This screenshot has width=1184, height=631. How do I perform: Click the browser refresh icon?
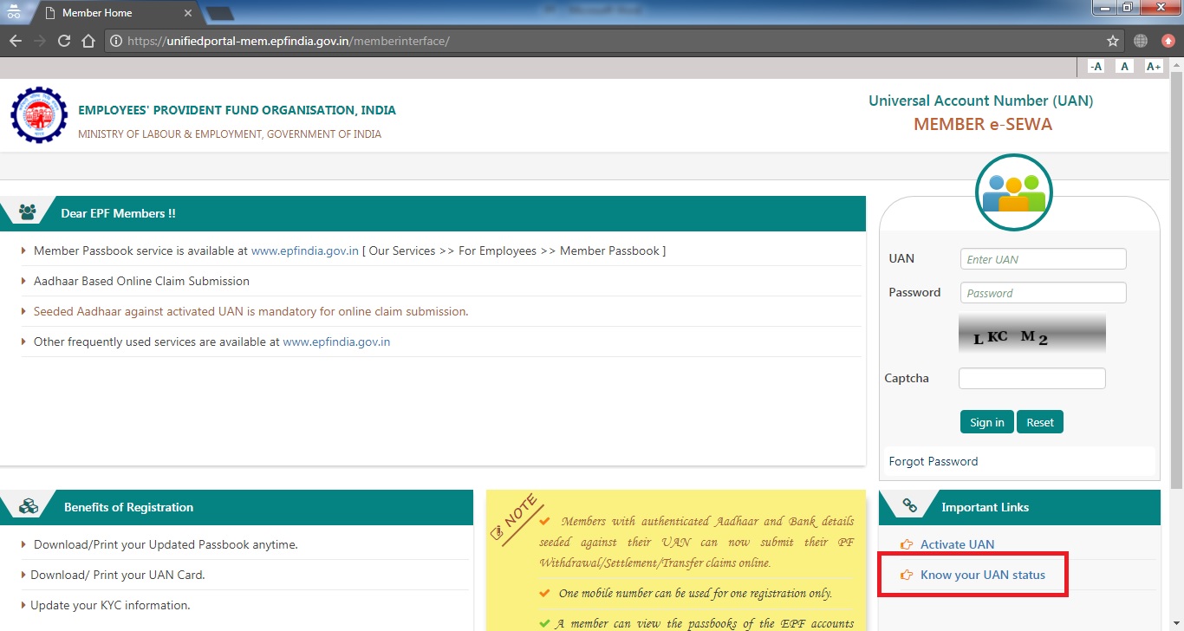pos(63,40)
